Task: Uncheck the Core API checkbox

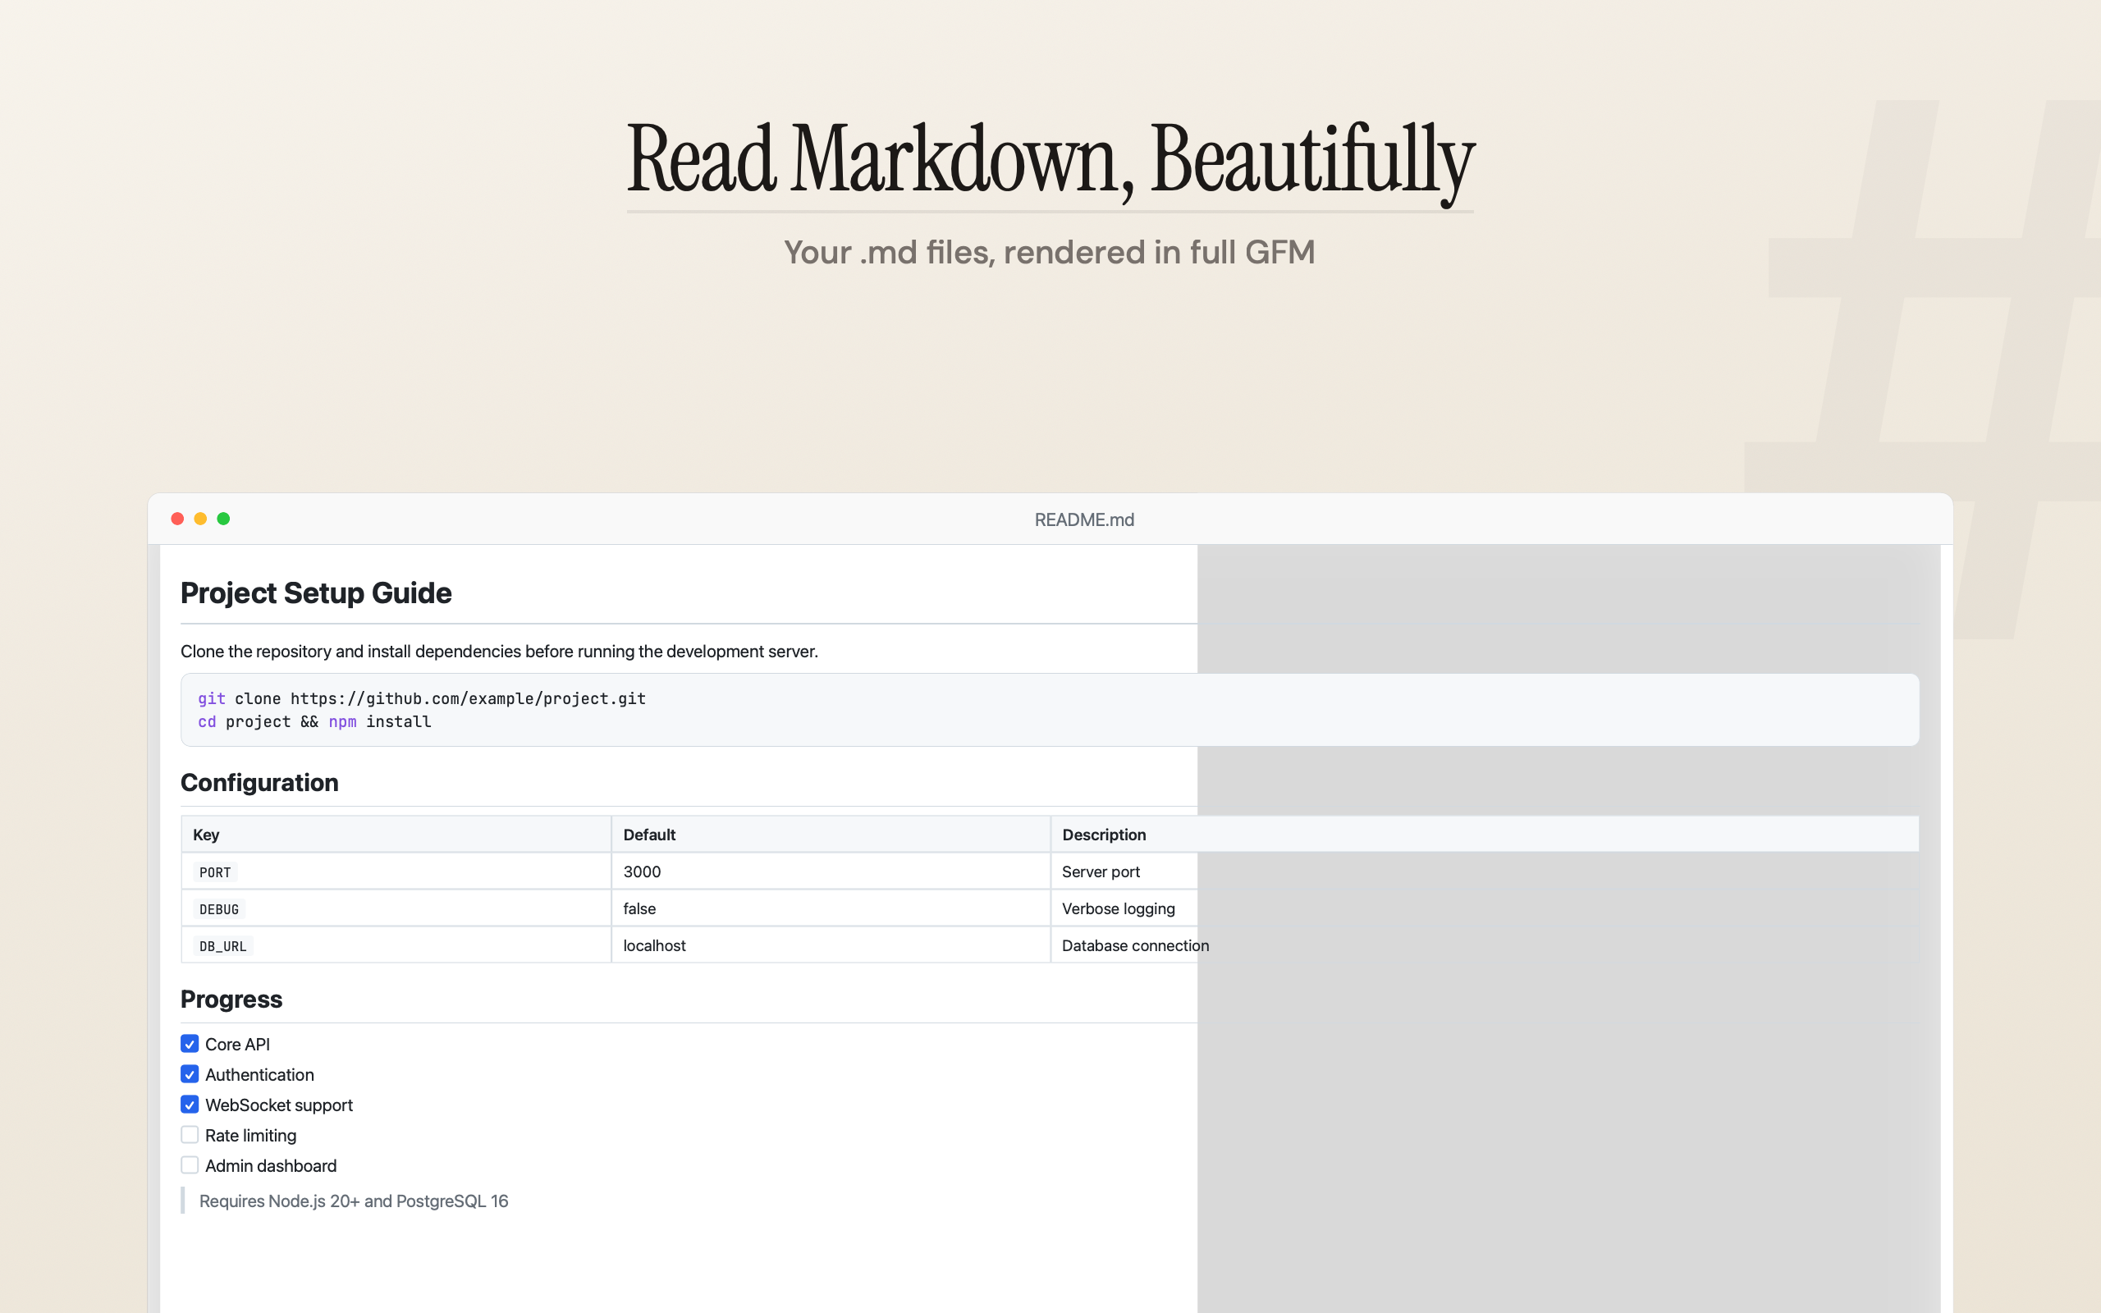Action: (x=190, y=1044)
